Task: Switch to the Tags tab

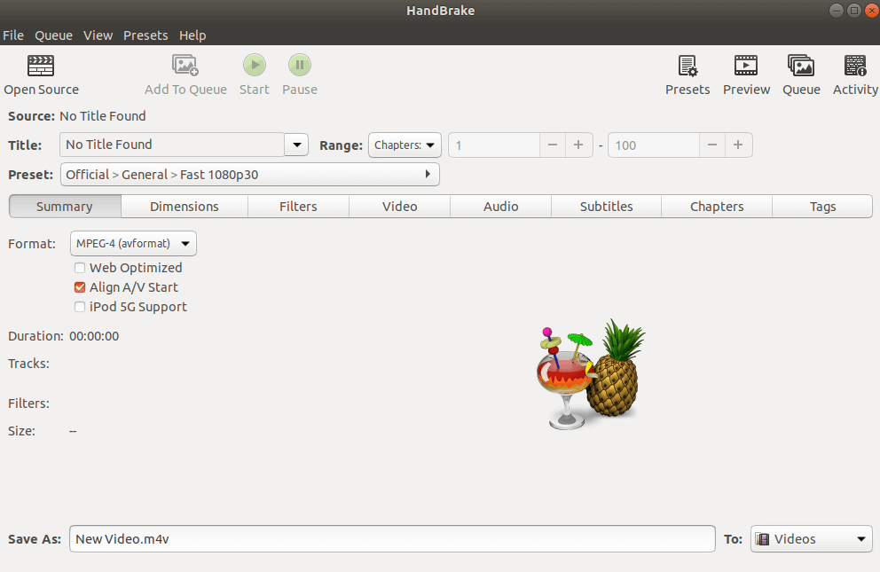Action: [x=822, y=207]
